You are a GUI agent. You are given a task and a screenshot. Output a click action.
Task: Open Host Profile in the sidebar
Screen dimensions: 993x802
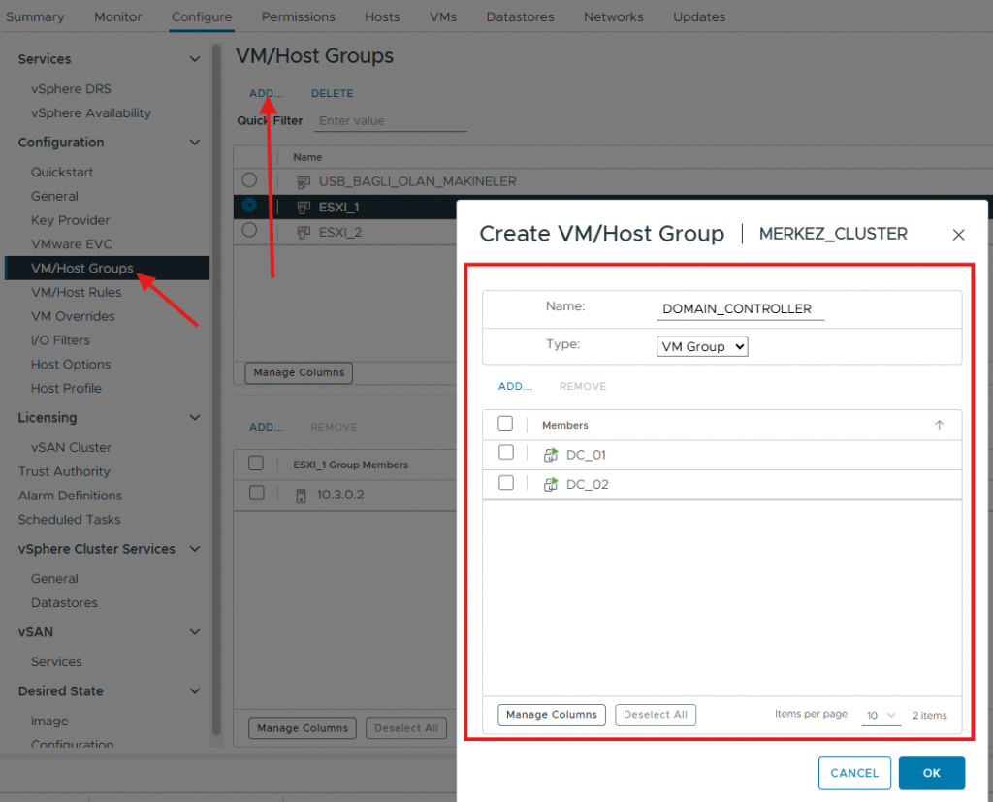66,389
